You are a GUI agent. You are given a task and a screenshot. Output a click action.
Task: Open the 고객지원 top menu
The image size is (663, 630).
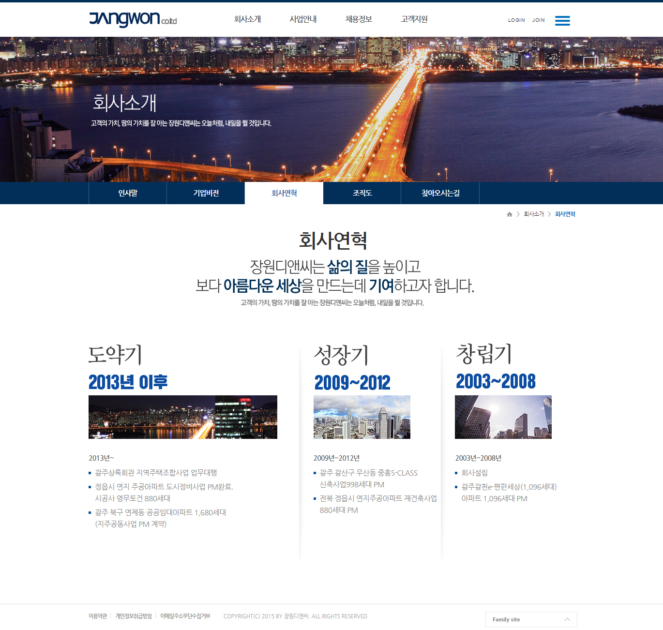click(x=414, y=19)
